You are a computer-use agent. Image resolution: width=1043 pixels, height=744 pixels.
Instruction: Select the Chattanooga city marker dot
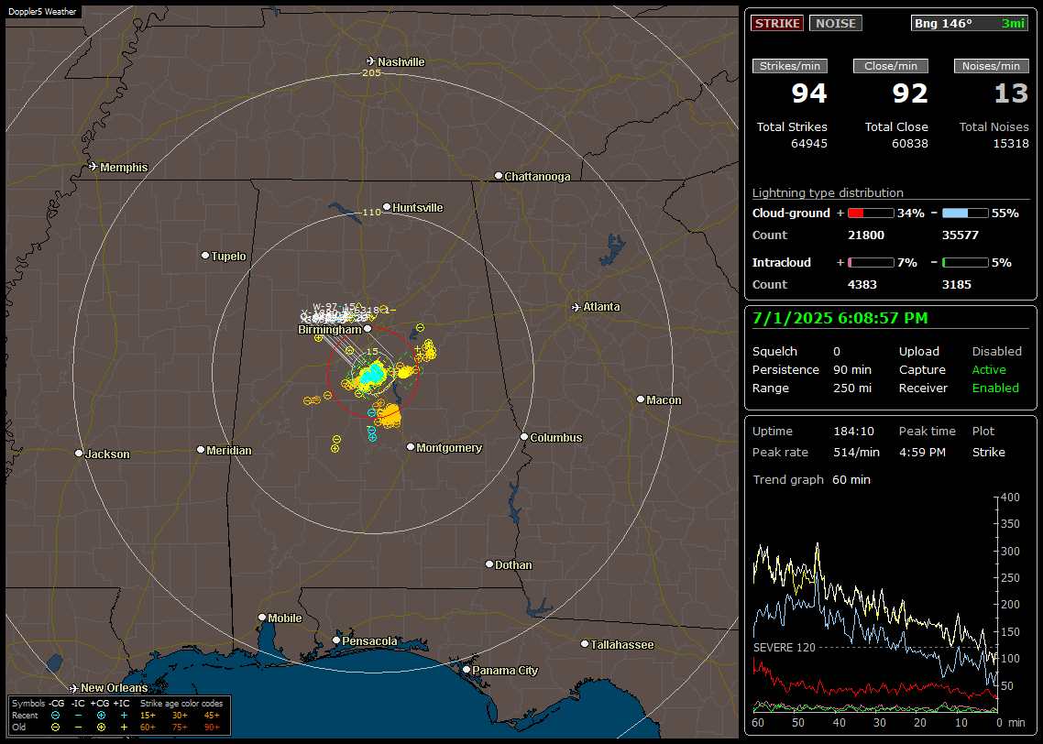pyautogui.click(x=499, y=176)
